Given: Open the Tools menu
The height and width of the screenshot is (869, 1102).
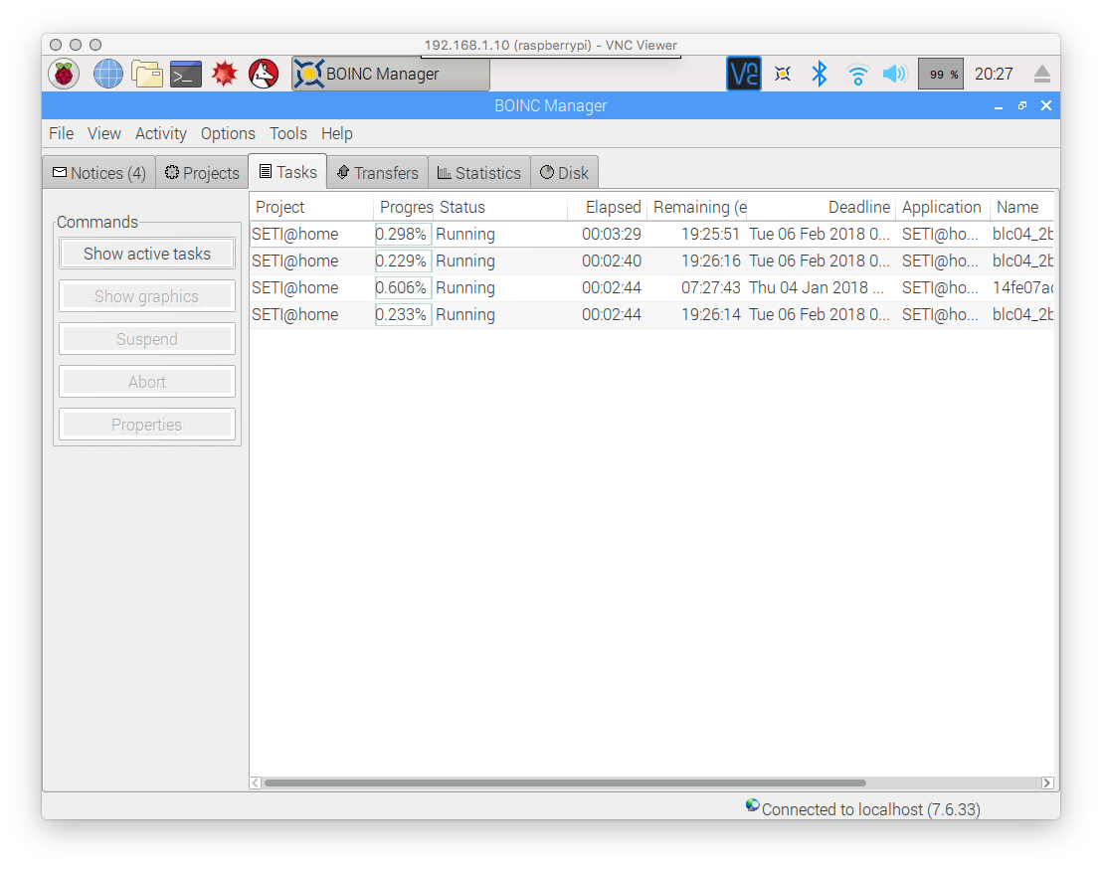Looking at the screenshot, I should click(287, 133).
